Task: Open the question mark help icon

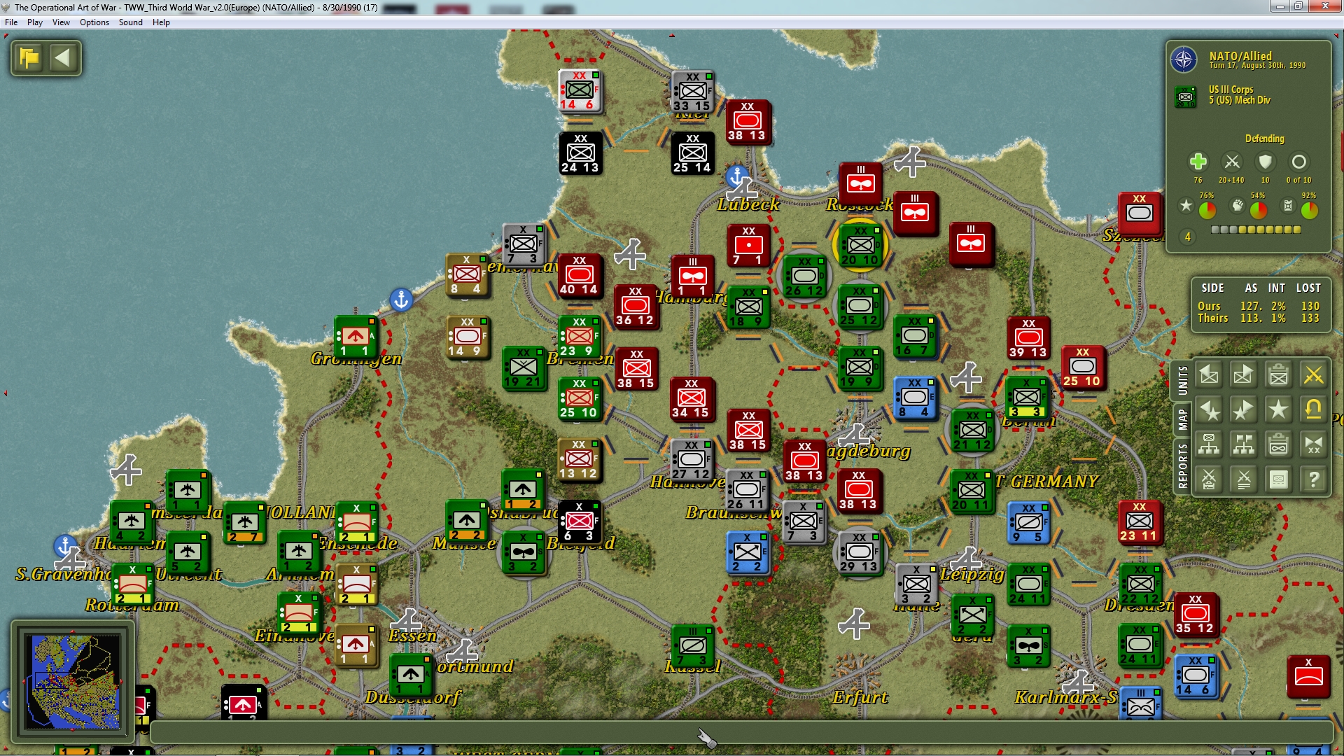Action: pyautogui.click(x=1313, y=479)
